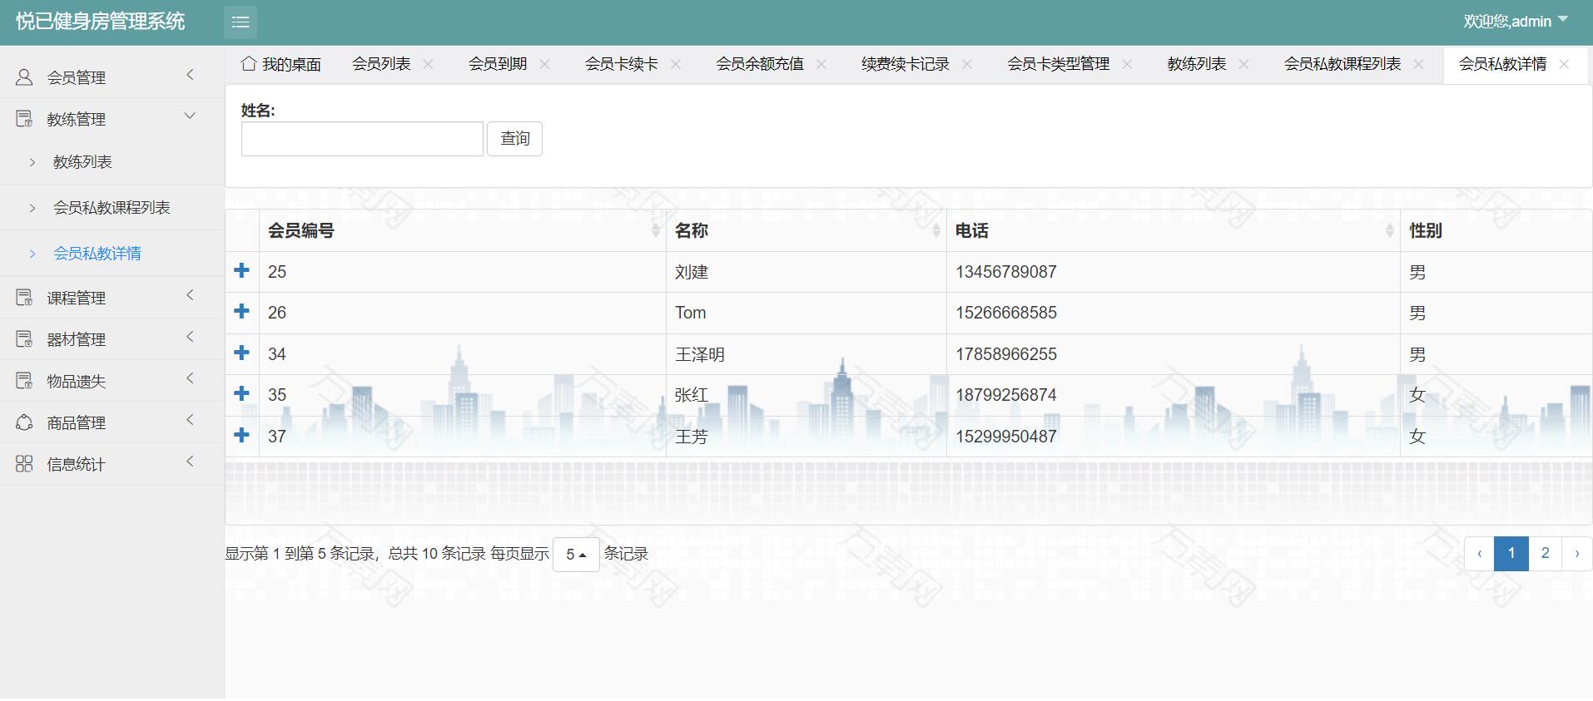The height and width of the screenshot is (701, 1593).
Task: Select page 1 in pagination
Action: [1511, 554]
